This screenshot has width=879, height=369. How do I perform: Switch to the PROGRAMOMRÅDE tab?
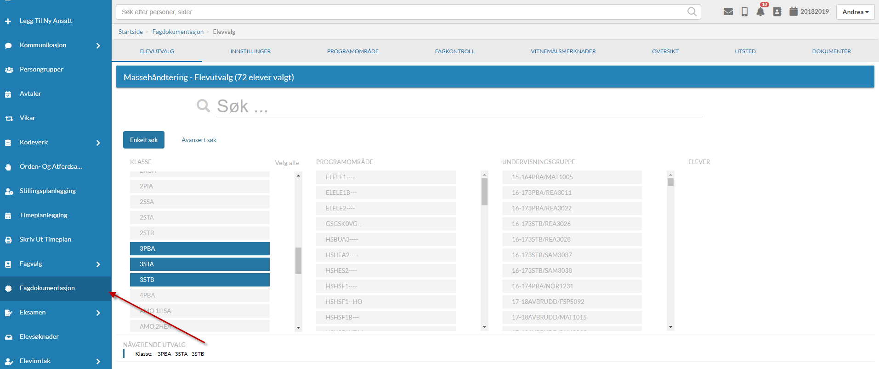click(x=353, y=51)
